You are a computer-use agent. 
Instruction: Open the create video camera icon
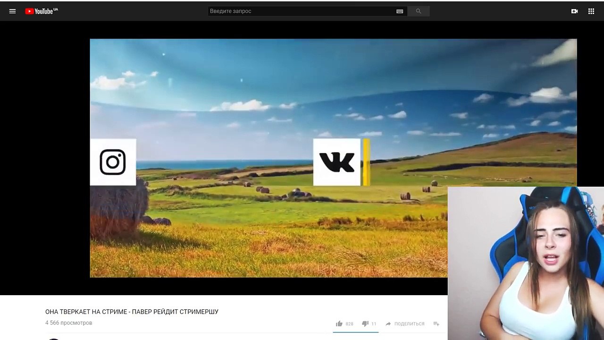[x=574, y=11]
